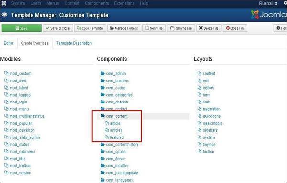Click the copy icon beside mod_menu

click(6, 109)
